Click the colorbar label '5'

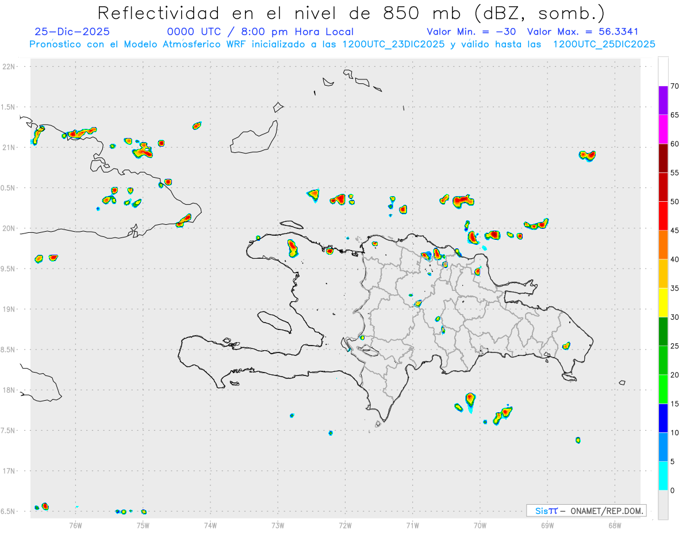point(673,462)
